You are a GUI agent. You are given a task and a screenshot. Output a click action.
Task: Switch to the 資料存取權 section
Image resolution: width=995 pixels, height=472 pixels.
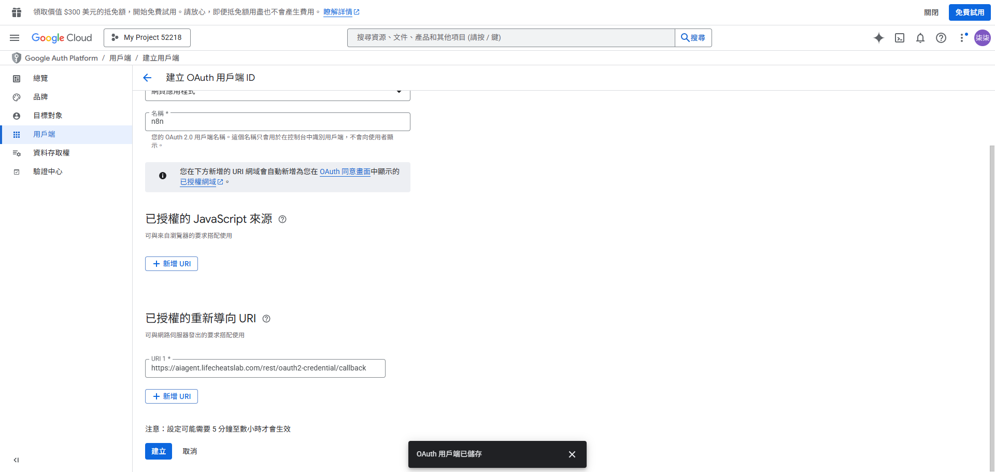coord(51,152)
